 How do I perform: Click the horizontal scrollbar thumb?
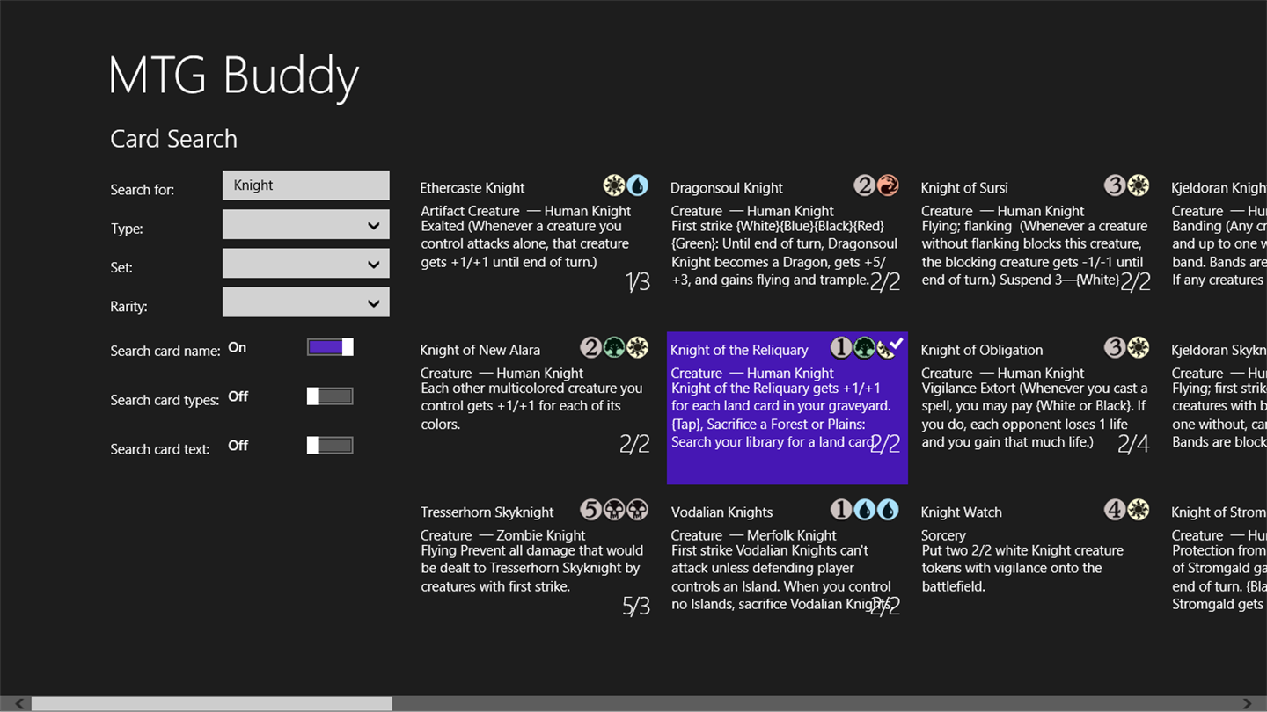point(211,703)
